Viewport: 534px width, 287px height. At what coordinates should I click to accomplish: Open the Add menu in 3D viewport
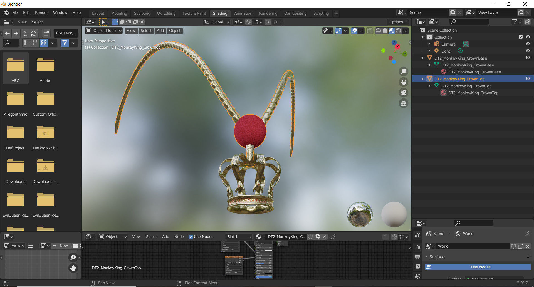160,31
